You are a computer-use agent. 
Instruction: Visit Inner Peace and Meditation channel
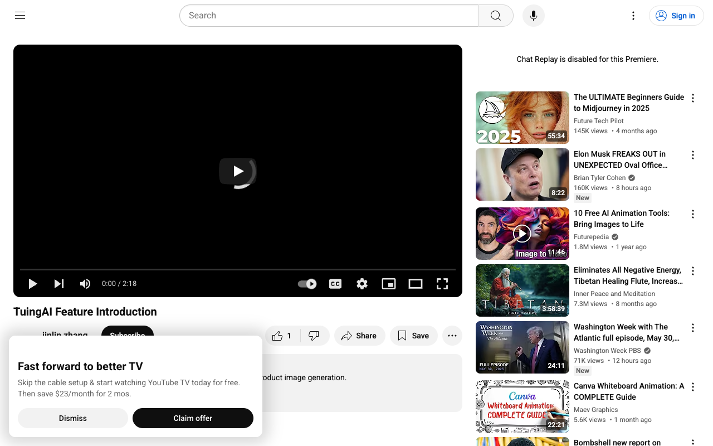614,294
